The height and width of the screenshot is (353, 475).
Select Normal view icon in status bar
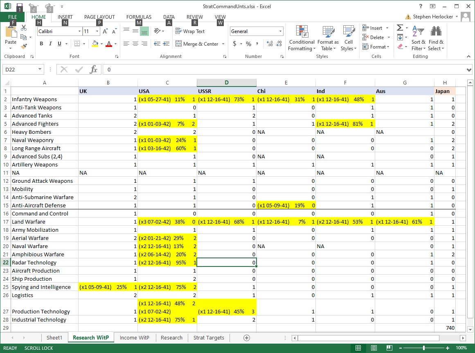358,348
